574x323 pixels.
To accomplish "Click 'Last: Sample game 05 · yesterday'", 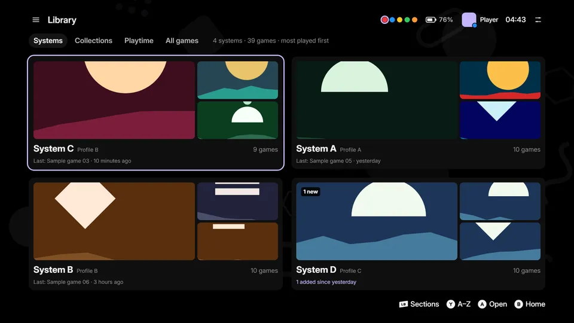I will point(338,161).
